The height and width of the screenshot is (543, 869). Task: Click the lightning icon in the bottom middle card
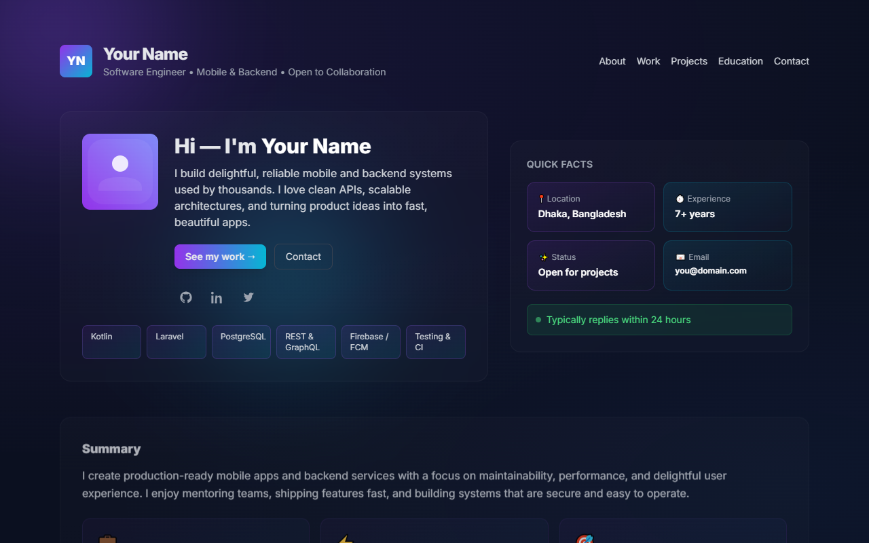tap(344, 540)
